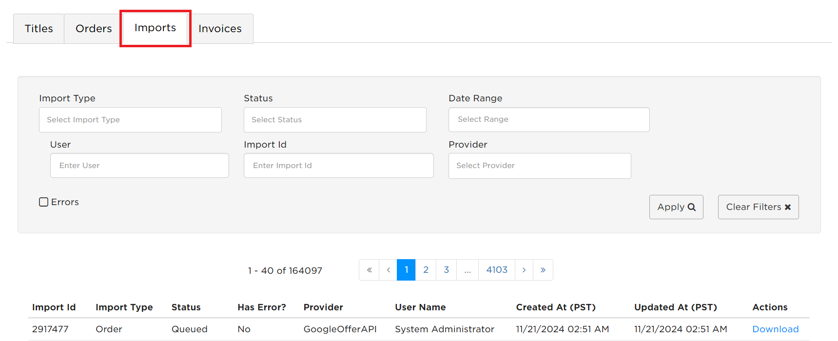Open the Orders tab
The image size is (838, 341).
pos(94,29)
